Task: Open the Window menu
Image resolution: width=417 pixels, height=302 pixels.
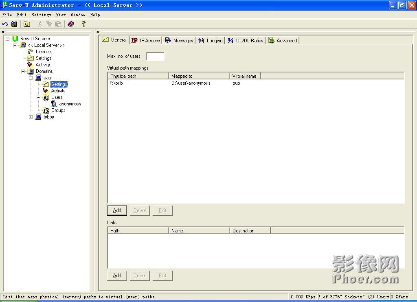Action: 78,15
